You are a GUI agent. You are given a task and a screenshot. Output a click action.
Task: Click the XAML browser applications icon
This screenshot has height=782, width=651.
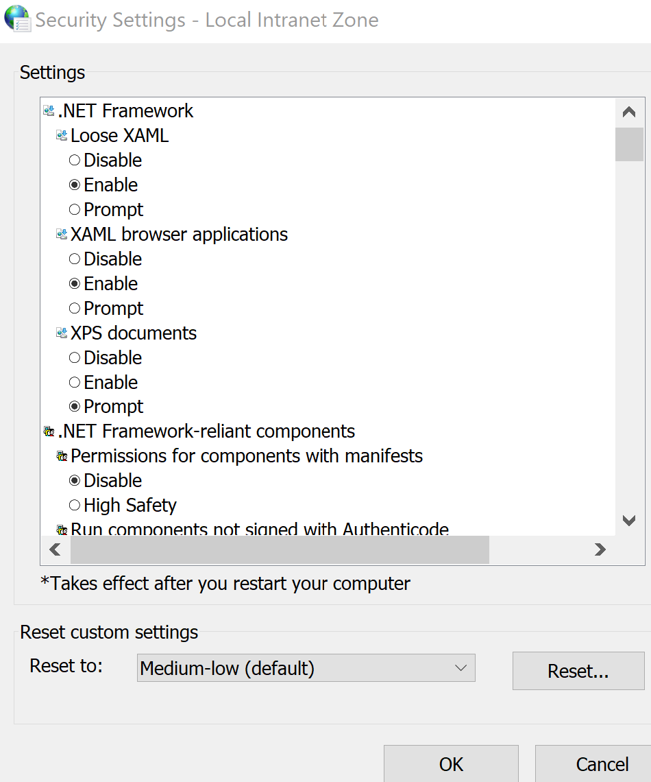(62, 235)
